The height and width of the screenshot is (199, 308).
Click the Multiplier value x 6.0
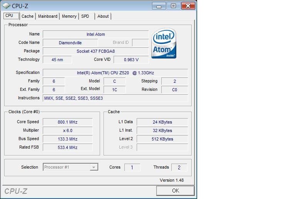(x=68, y=130)
